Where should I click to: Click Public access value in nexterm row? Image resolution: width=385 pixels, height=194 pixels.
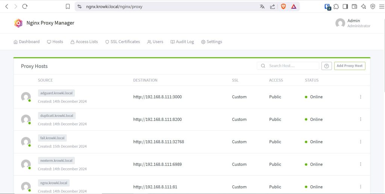tap(275, 164)
